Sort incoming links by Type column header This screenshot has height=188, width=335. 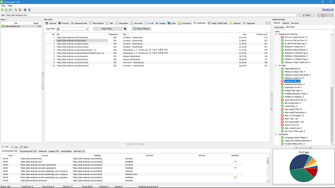coord(10,156)
